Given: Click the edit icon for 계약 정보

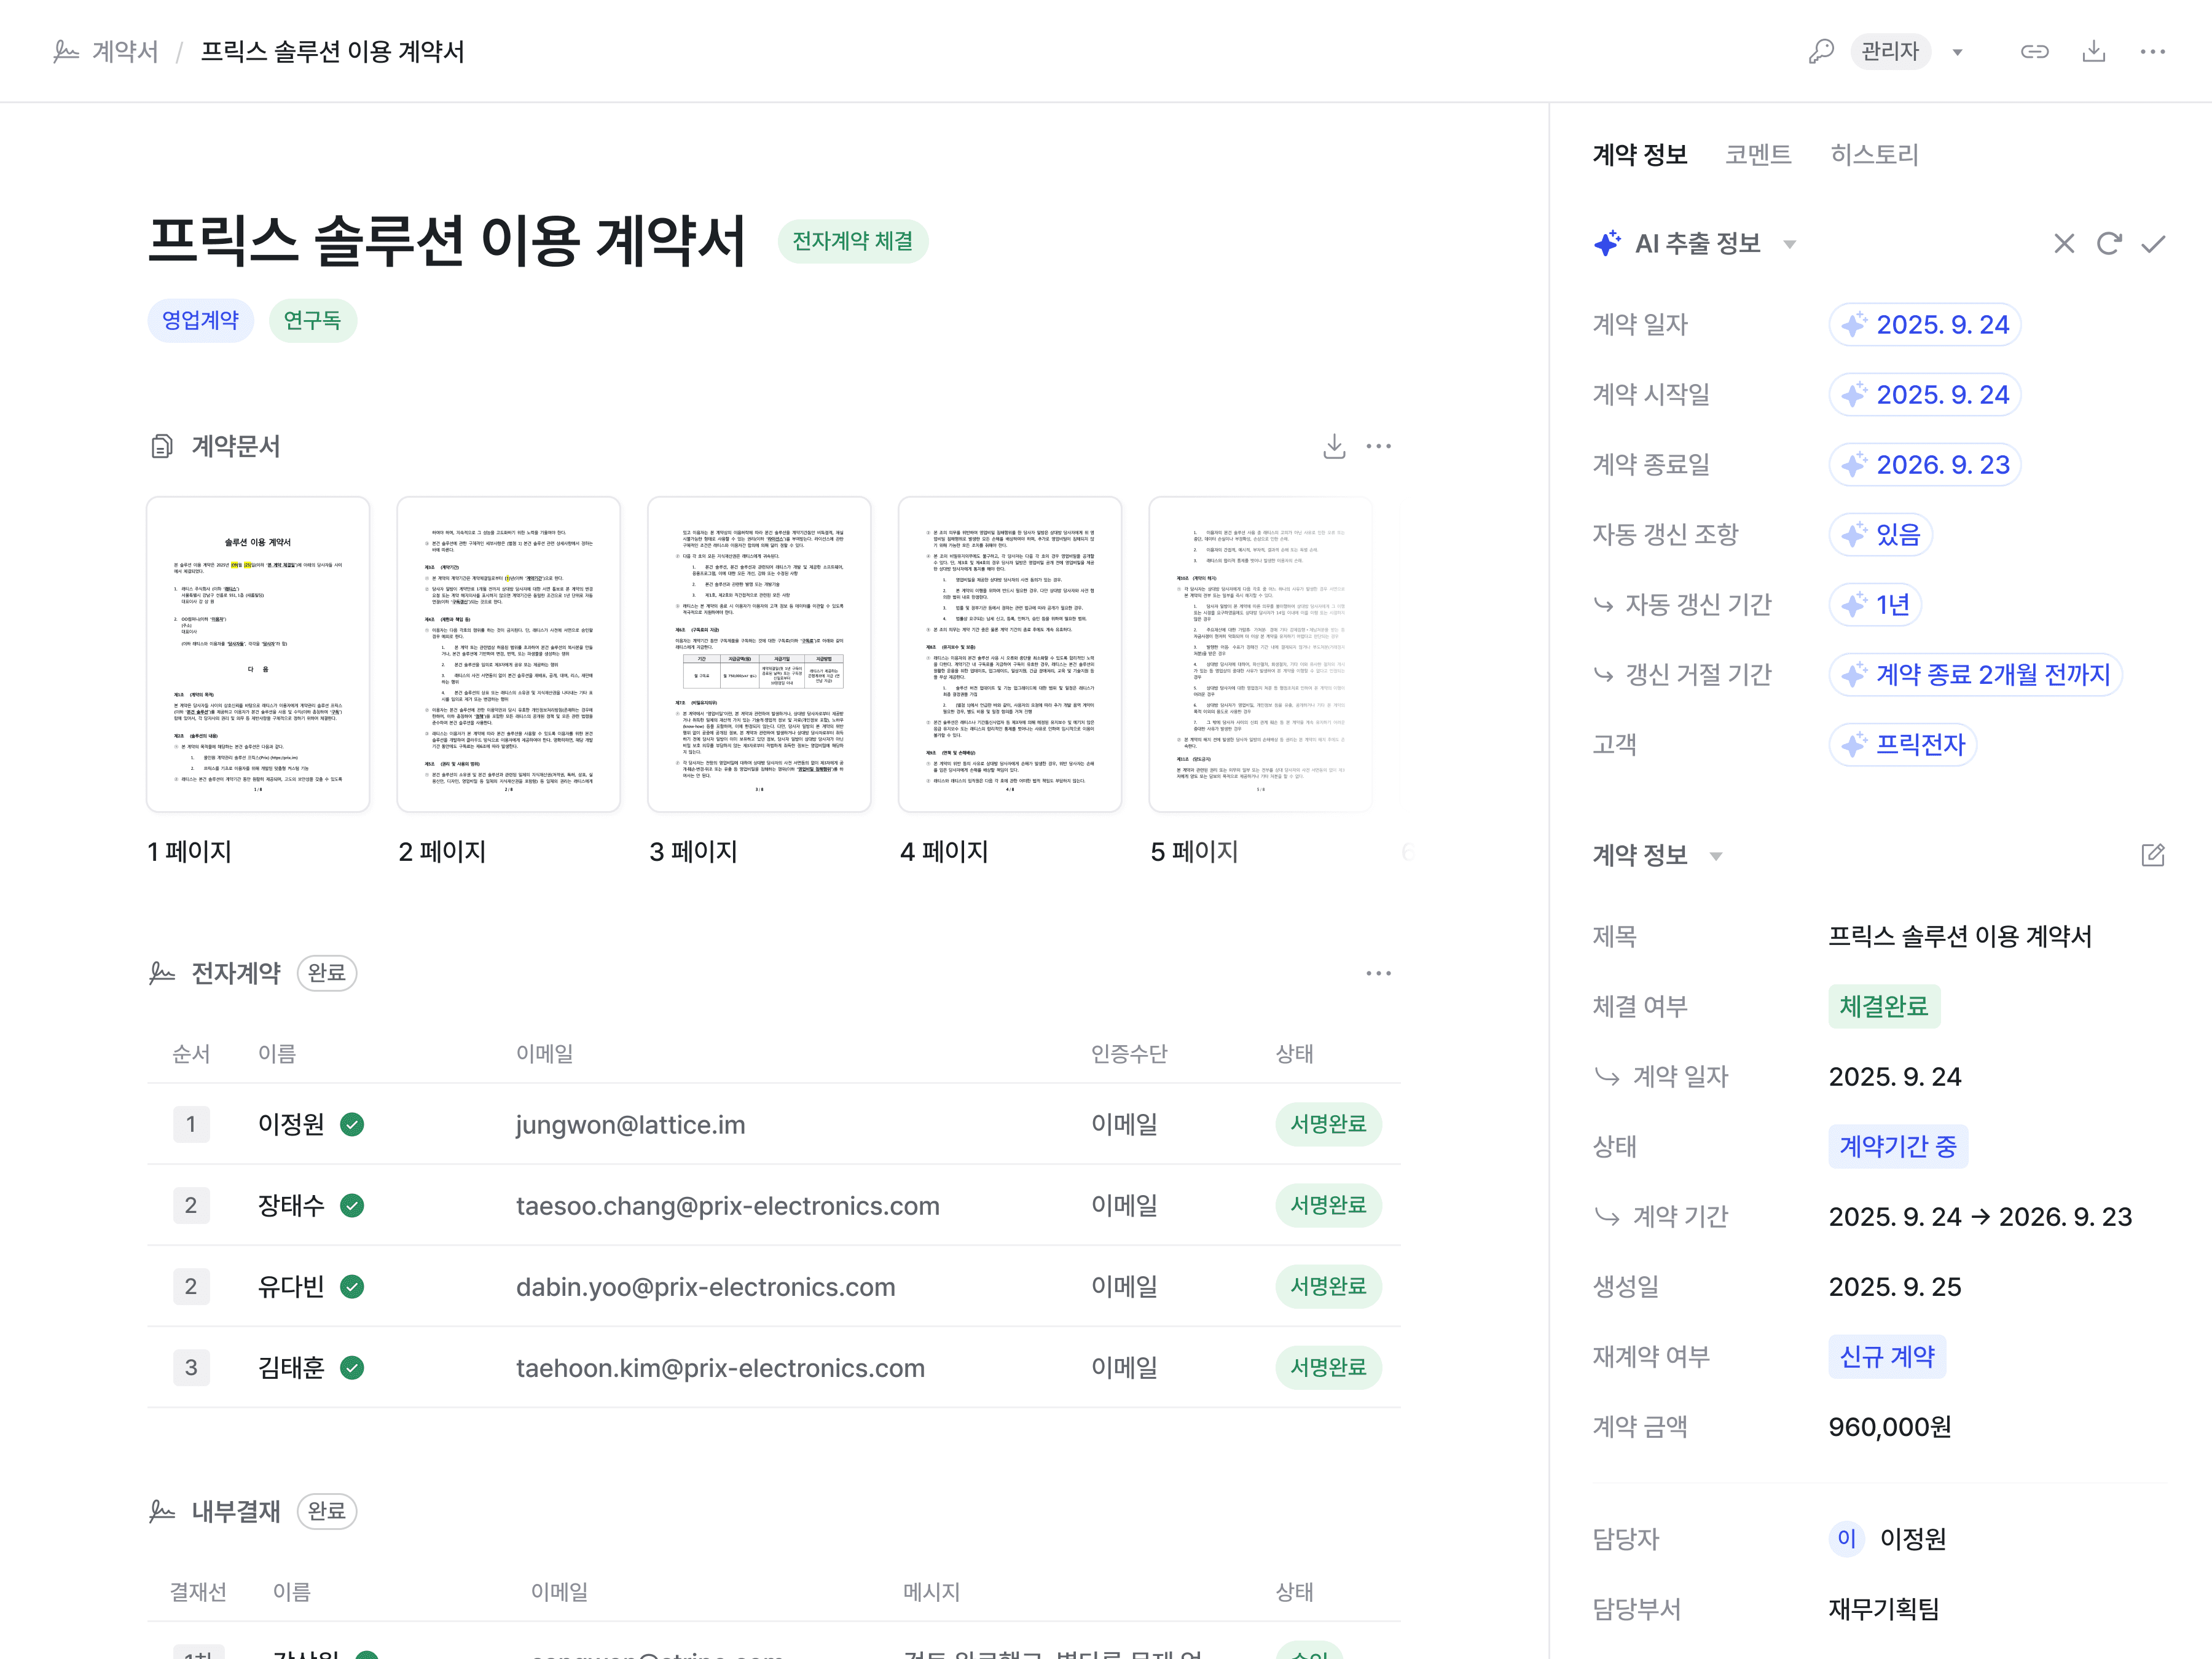Looking at the screenshot, I should [x=2153, y=855].
